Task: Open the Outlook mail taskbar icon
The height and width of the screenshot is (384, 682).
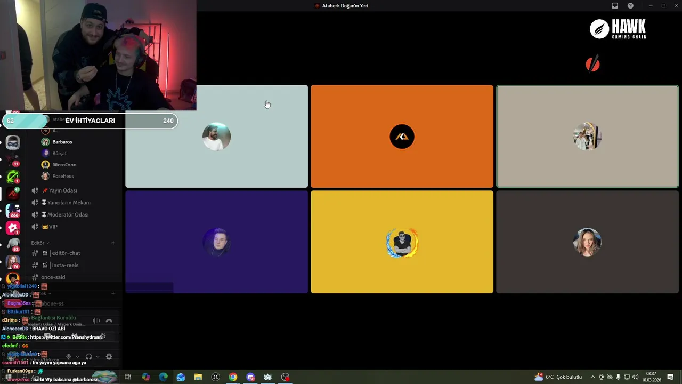Action: tap(181, 377)
